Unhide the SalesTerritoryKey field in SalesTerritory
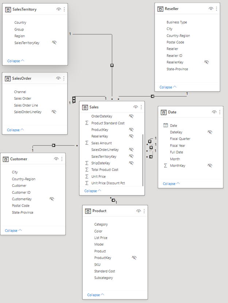The image size is (228, 303). point(54,43)
